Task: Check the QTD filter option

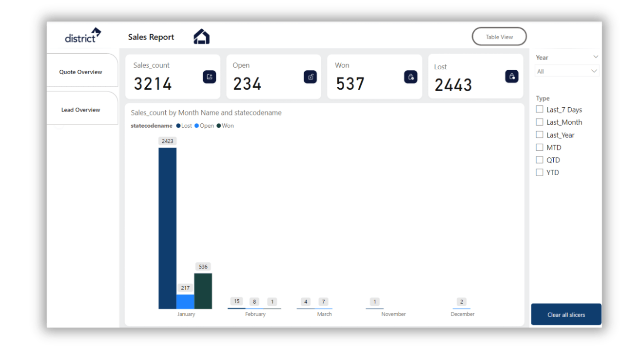Action: [540, 159]
